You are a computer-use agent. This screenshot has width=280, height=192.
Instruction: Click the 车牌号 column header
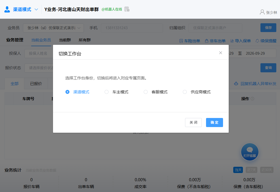pyautogui.click(x=28, y=99)
